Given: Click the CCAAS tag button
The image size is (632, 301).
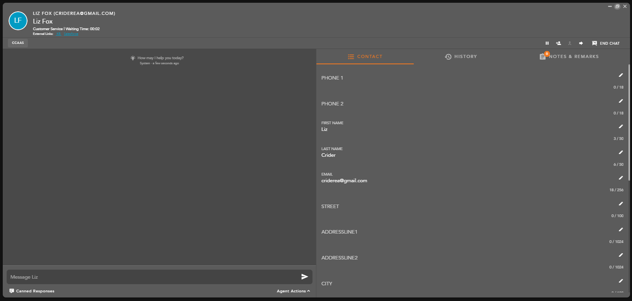Looking at the screenshot, I should tap(18, 43).
